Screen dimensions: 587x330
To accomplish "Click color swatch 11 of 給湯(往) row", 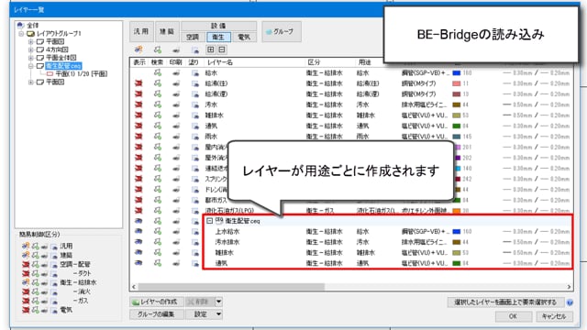I will pyautogui.click(x=457, y=83).
